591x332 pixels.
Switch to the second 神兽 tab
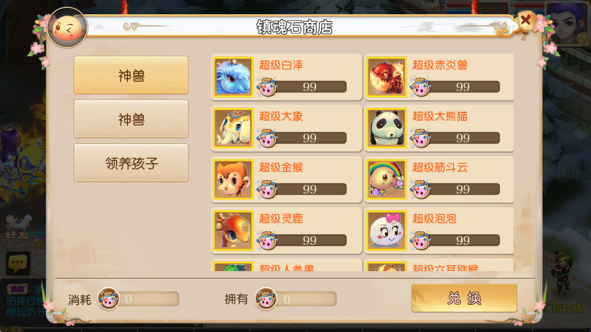click(131, 119)
